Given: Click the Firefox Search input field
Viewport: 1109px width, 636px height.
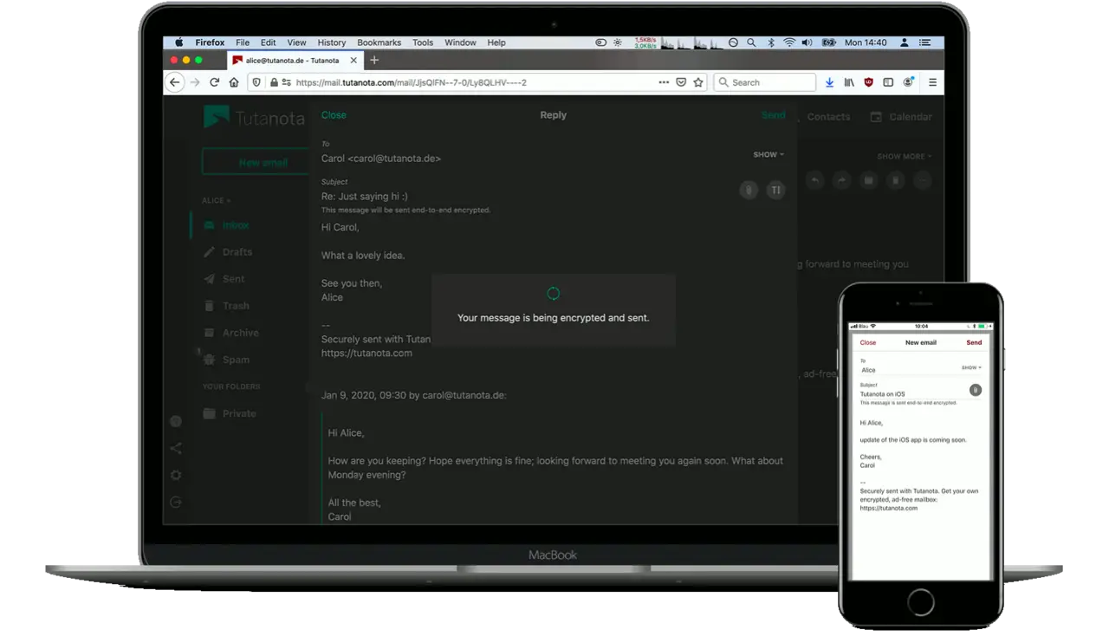Looking at the screenshot, I should [765, 82].
